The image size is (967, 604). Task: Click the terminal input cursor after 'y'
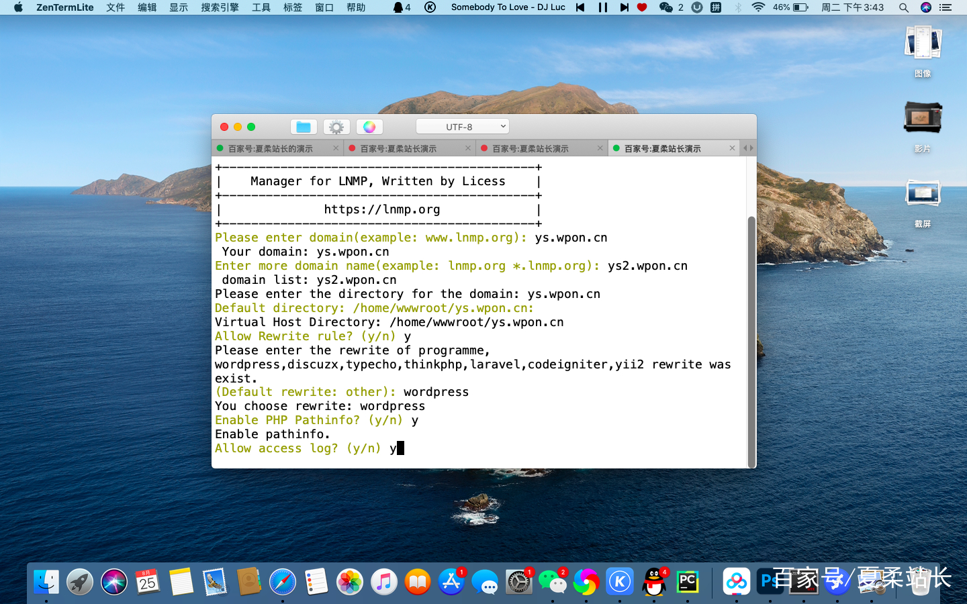(x=400, y=448)
